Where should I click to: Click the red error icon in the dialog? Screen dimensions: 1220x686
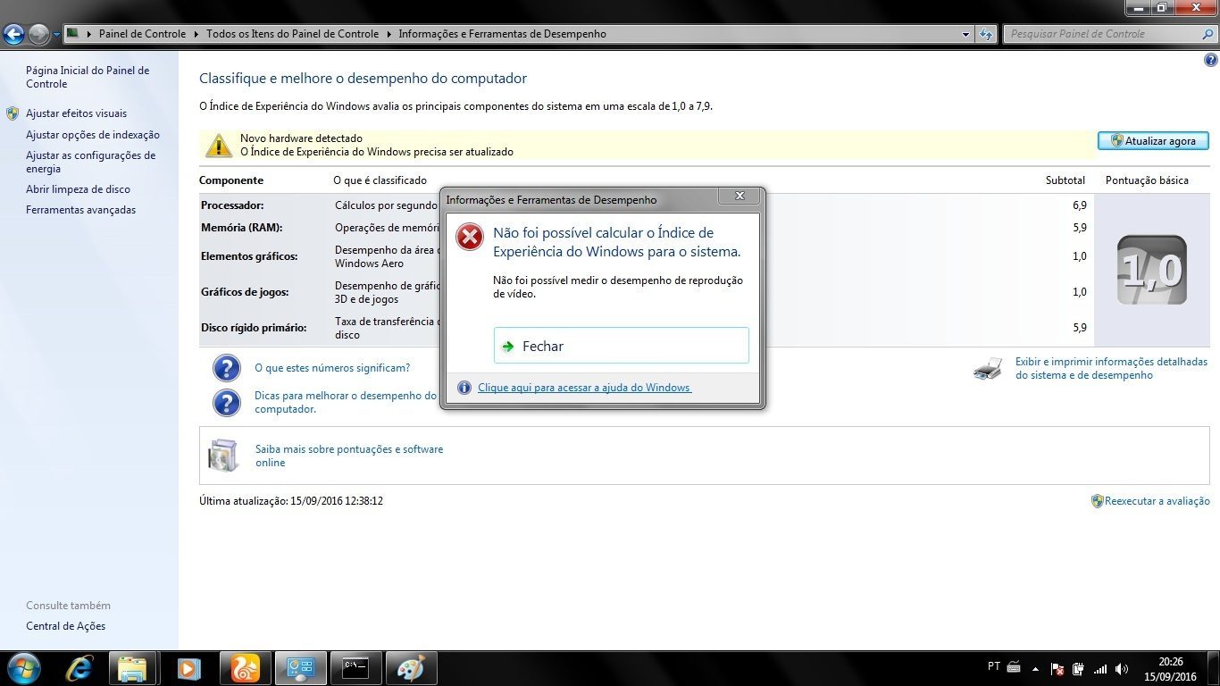469,237
